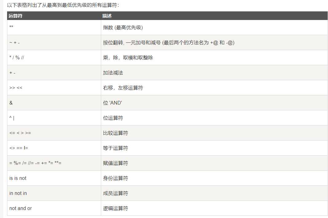Screen dimensions: 328x218
Task: Click the 'is is not' operator cell
Action: pos(54,178)
